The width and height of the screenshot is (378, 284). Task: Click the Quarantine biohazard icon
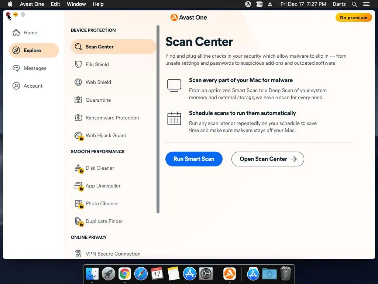click(78, 100)
